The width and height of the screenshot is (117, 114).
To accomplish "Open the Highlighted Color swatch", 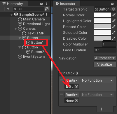I will point(102,21).
